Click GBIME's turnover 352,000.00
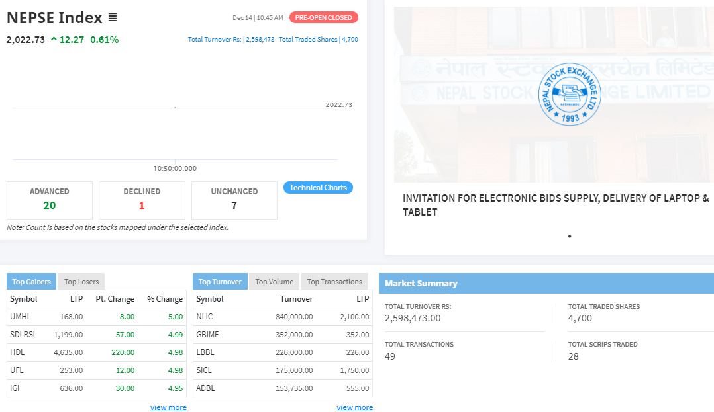The width and height of the screenshot is (714, 412). (x=294, y=334)
